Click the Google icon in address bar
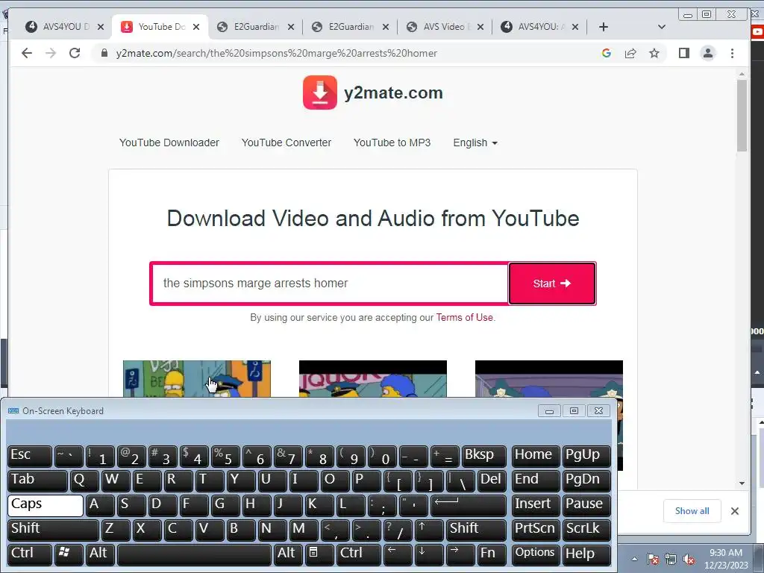Viewport: 764px width, 573px height. click(x=607, y=53)
